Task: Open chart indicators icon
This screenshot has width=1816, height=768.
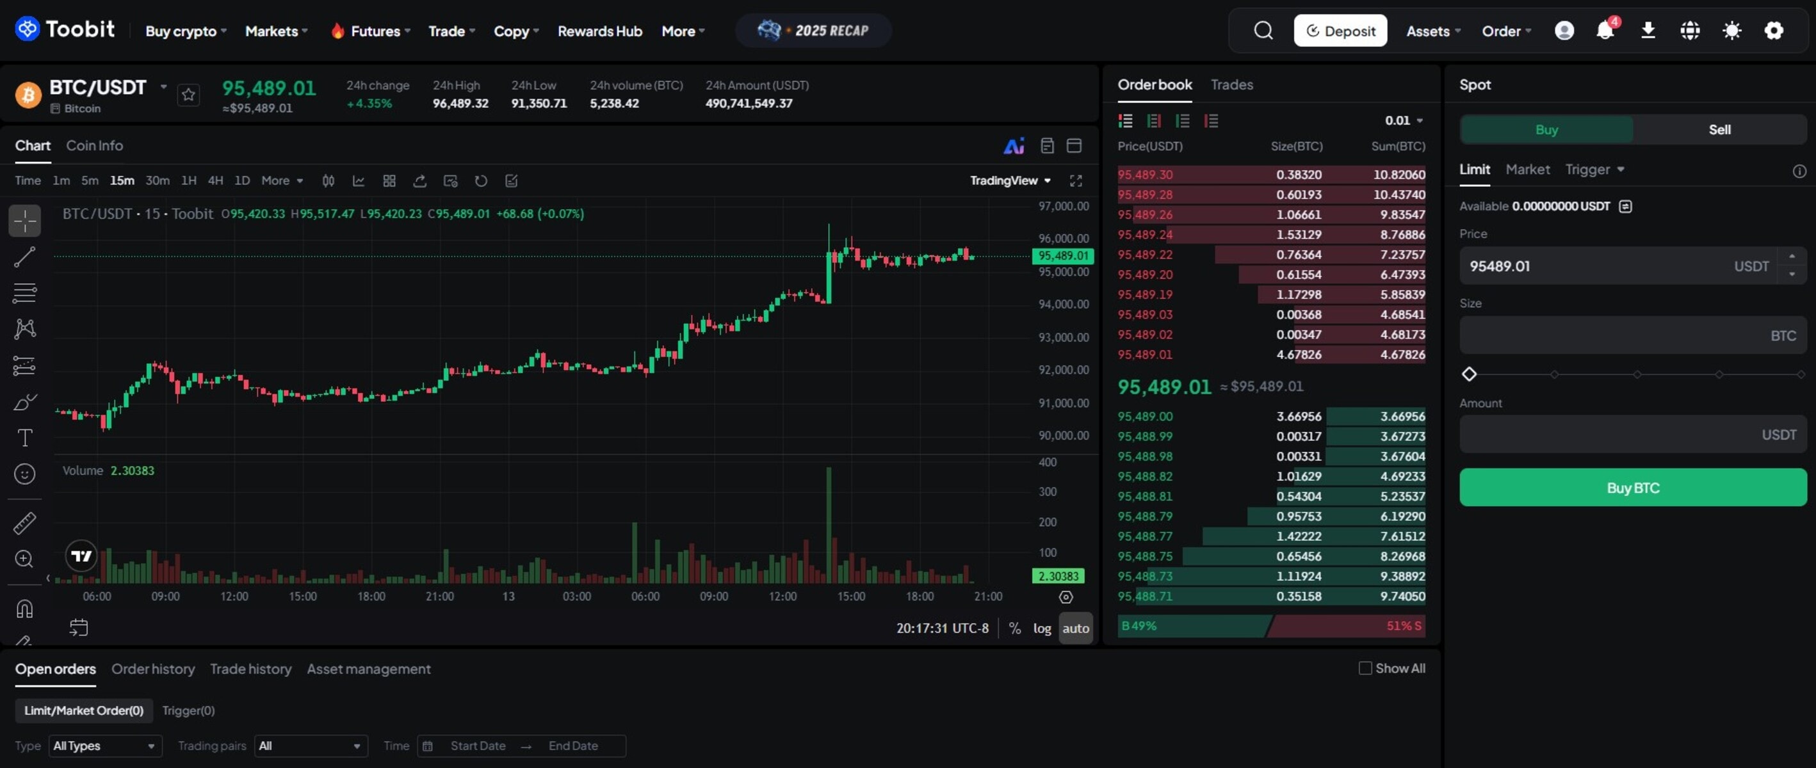Action: [x=359, y=180]
